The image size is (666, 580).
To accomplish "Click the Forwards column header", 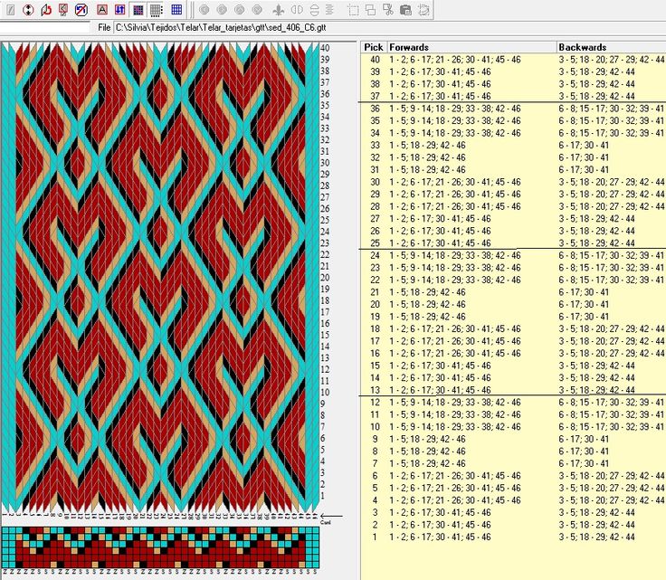I will pyautogui.click(x=471, y=47).
